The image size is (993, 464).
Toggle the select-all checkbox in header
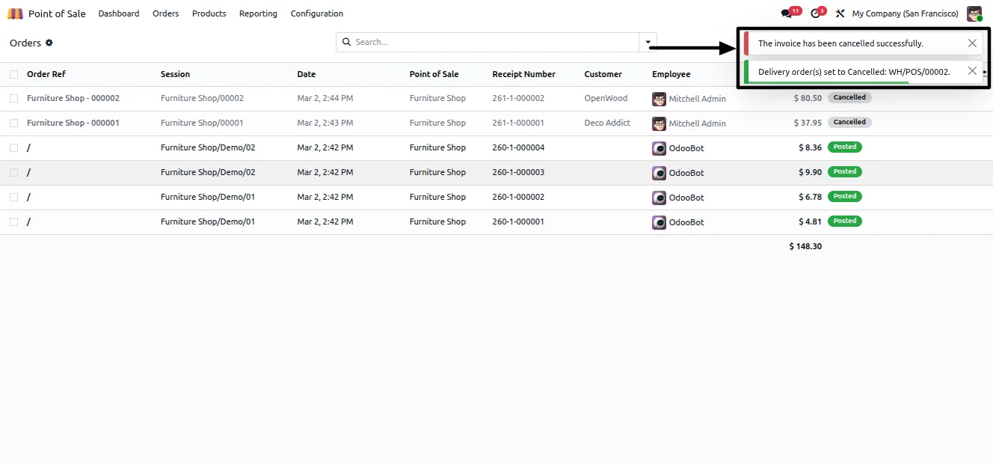tap(13, 74)
